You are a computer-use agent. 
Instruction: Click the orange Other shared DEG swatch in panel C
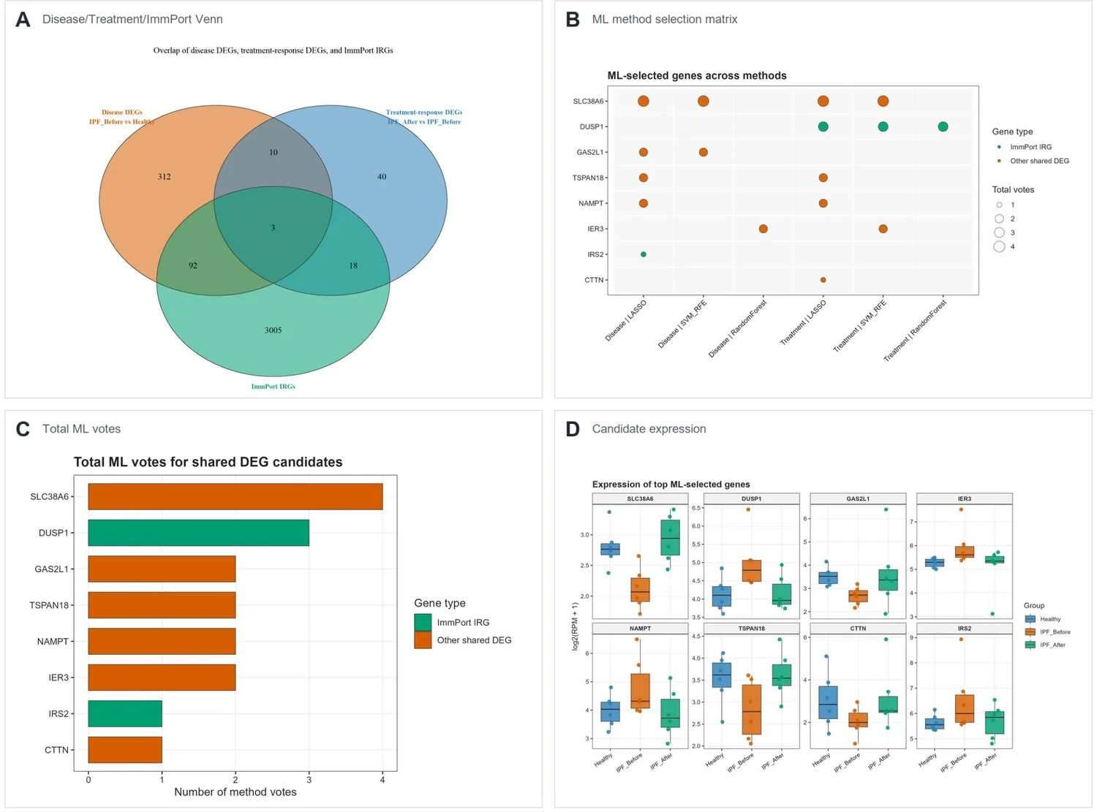(x=423, y=640)
